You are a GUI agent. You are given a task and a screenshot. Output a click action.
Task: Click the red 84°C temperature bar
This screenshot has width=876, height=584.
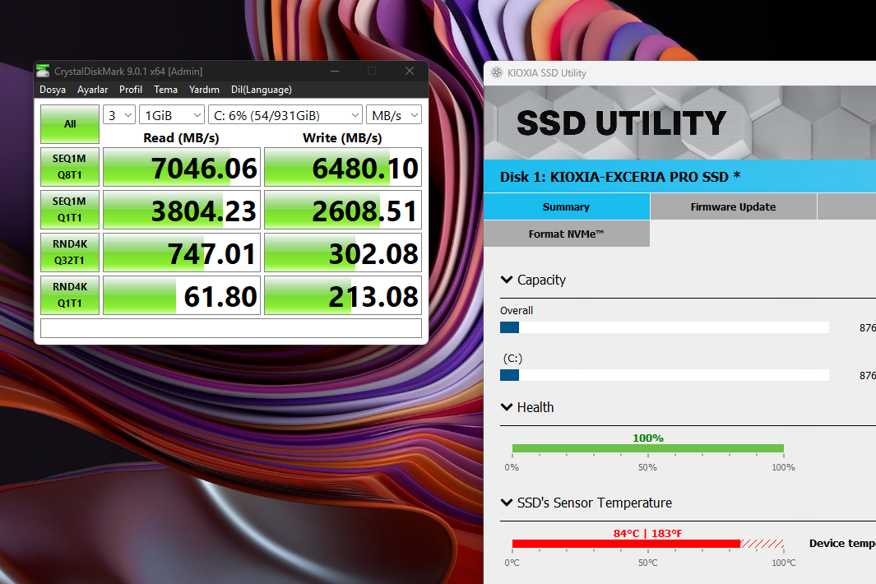point(626,544)
